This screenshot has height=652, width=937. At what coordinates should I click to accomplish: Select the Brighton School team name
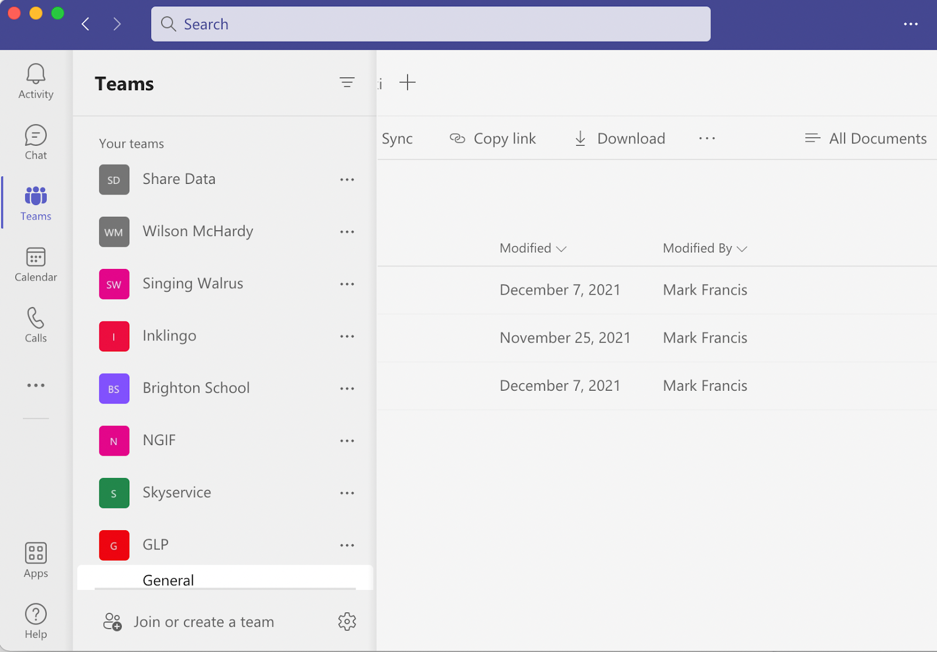[196, 388]
